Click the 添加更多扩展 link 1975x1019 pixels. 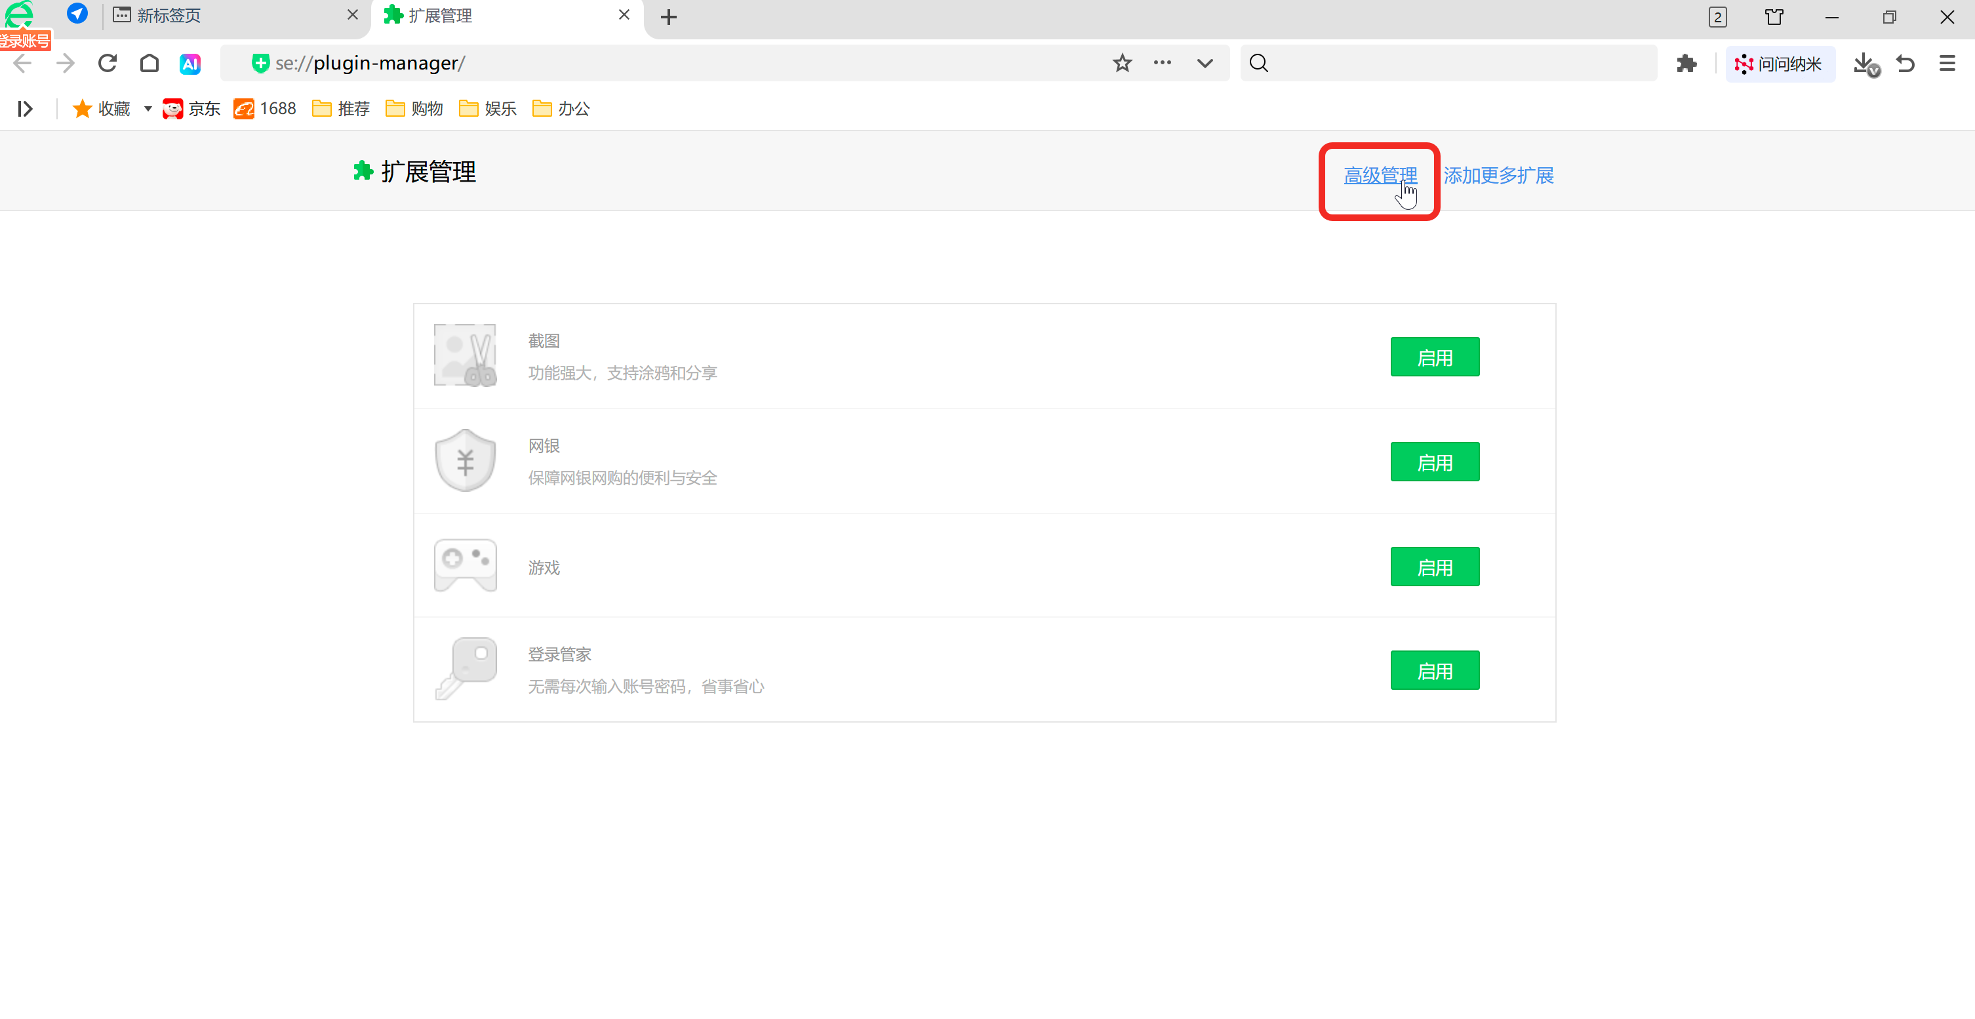(x=1498, y=176)
